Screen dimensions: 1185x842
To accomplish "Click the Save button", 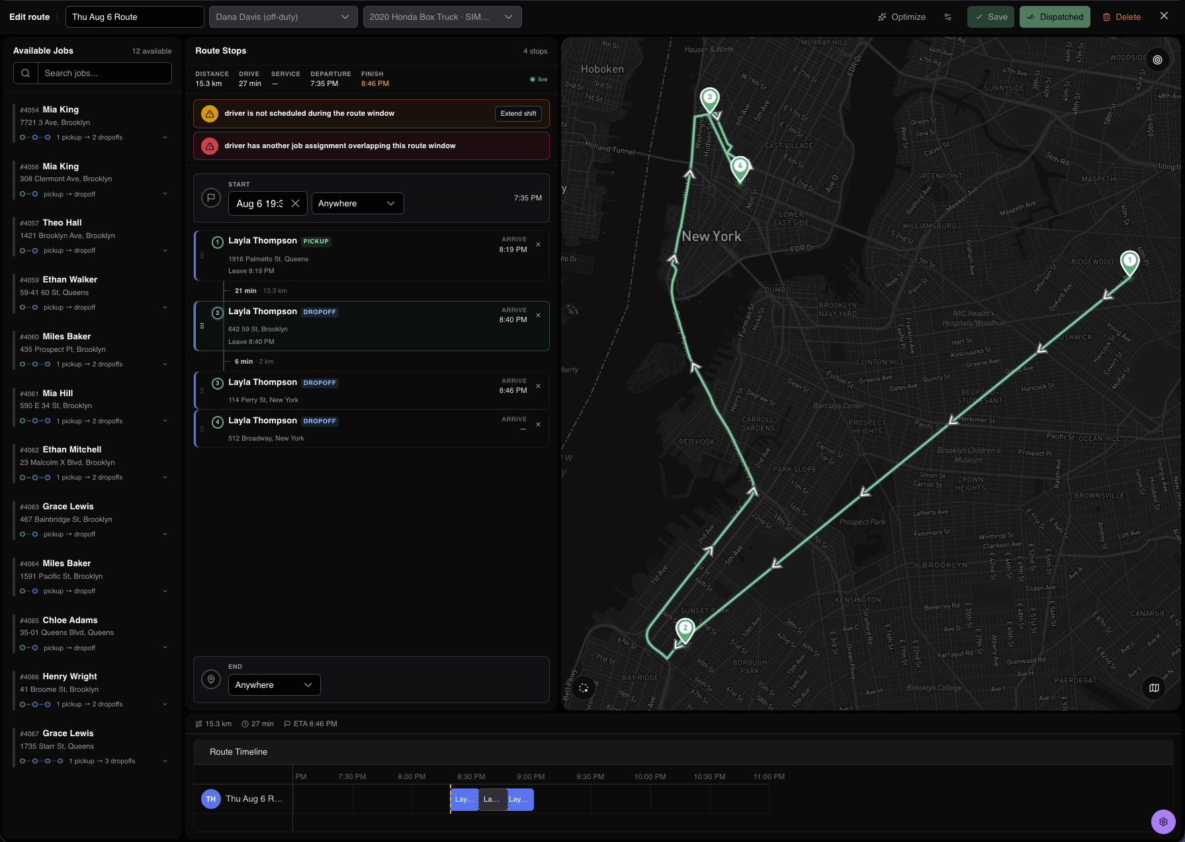I will click(x=990, y=17).
